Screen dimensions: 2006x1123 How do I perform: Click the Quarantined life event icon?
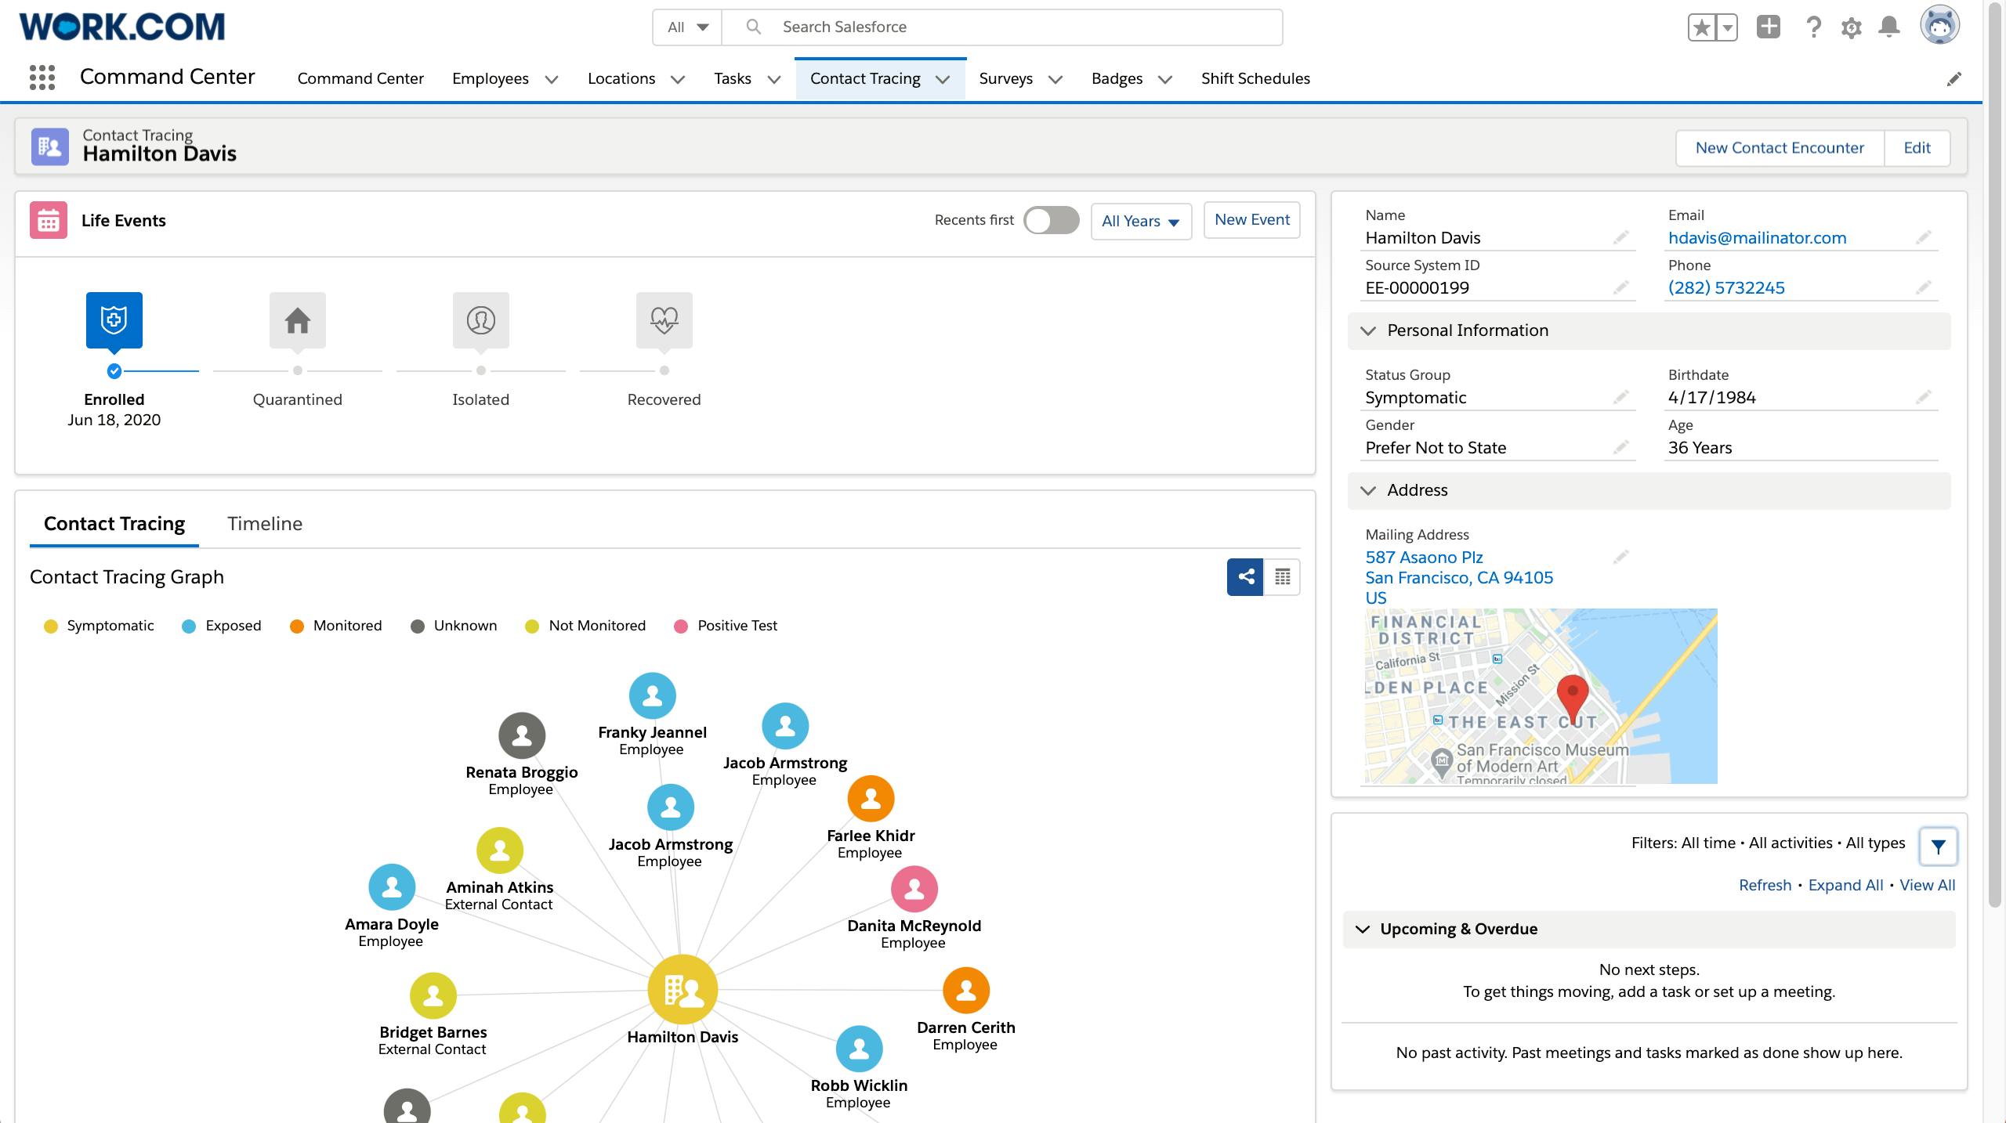click(298, 320)
